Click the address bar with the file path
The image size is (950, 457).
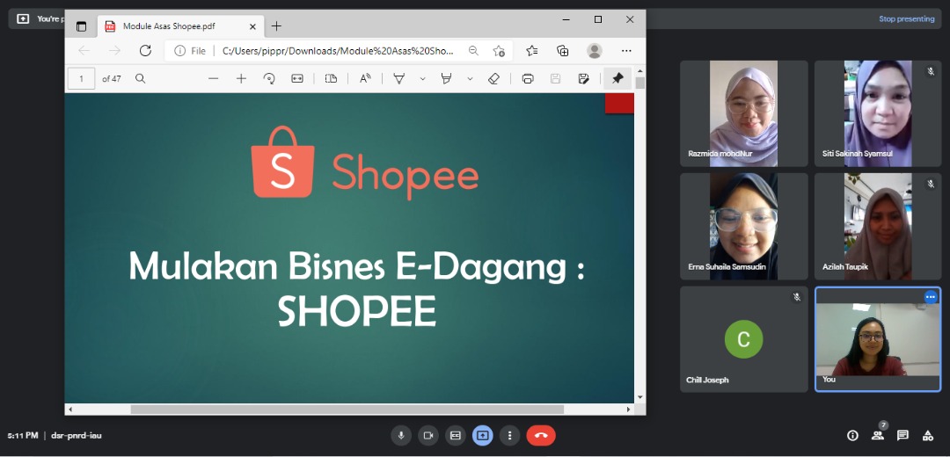point(338,51)
